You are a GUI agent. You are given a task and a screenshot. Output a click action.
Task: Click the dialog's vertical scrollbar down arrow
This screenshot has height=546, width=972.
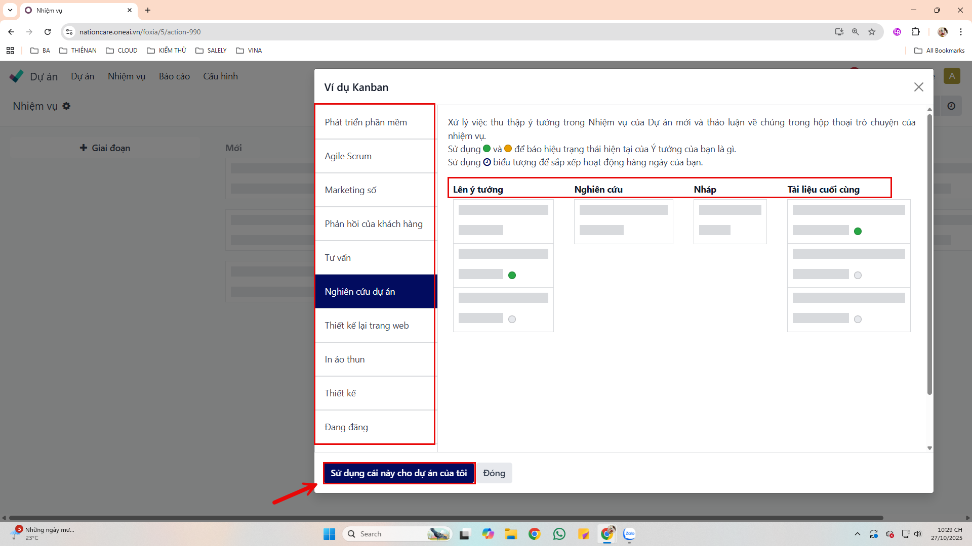929,448
